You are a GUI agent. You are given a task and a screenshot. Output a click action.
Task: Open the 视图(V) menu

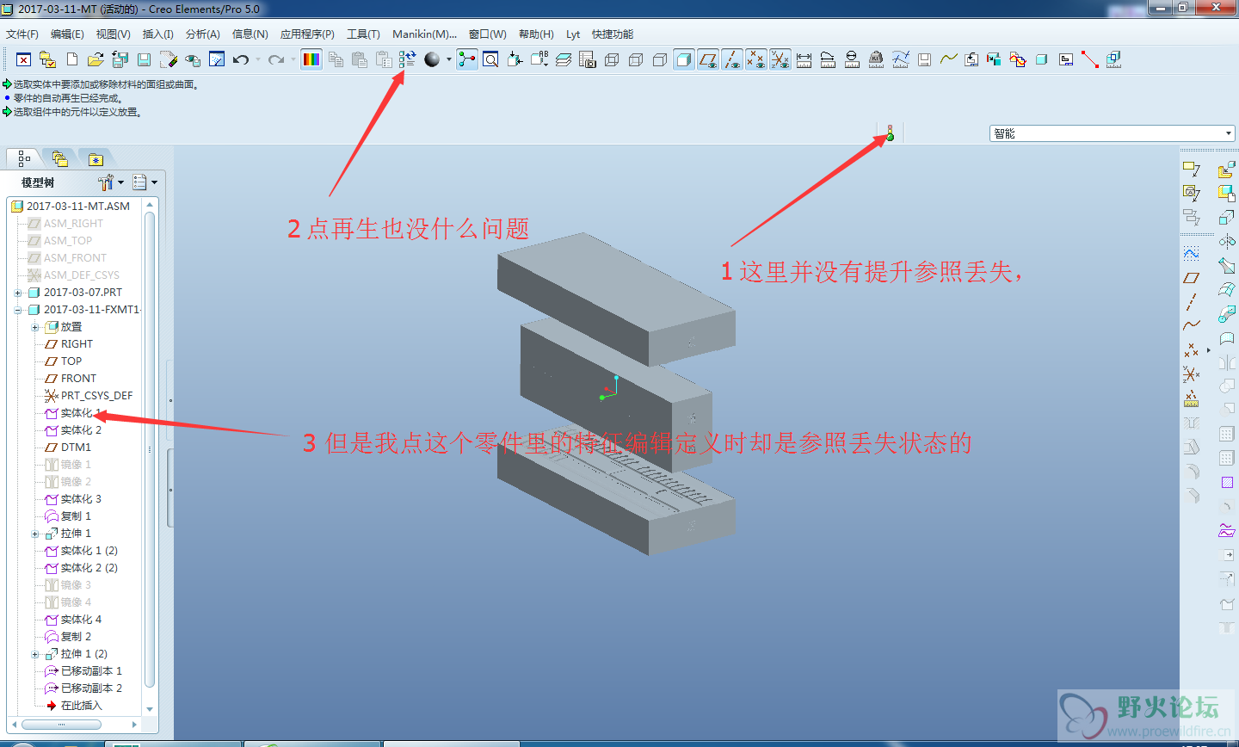click(x=113, y=34)
